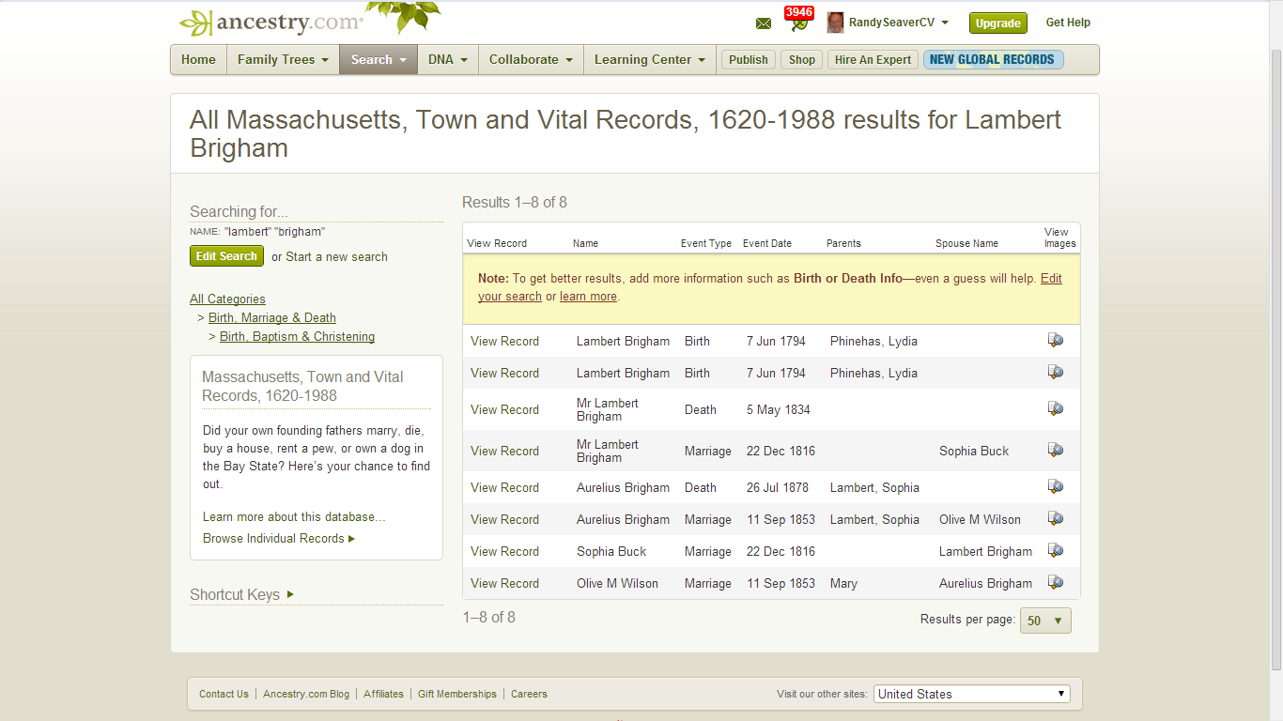Click date 26 Jul 1878 cell
Screen dimensions: 1283x721
pyautogui.click(x=778, y=487)
